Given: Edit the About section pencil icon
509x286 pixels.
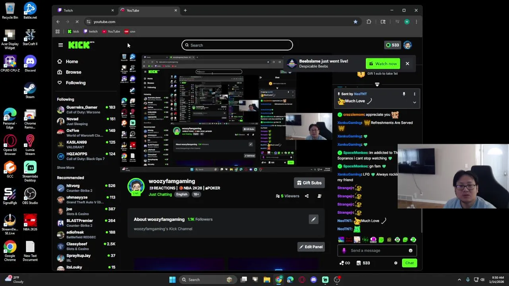Looking at the screenshot, I should click(313, 219).
